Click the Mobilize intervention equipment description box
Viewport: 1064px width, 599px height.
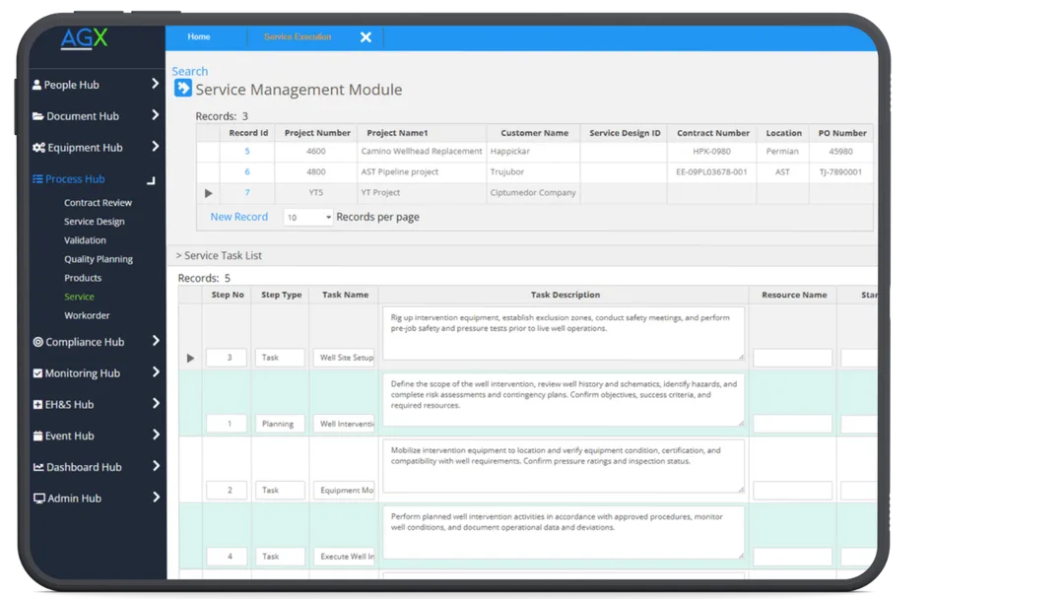[564, 466]
